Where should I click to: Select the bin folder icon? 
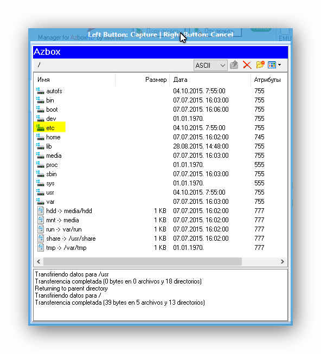(40, 100)
